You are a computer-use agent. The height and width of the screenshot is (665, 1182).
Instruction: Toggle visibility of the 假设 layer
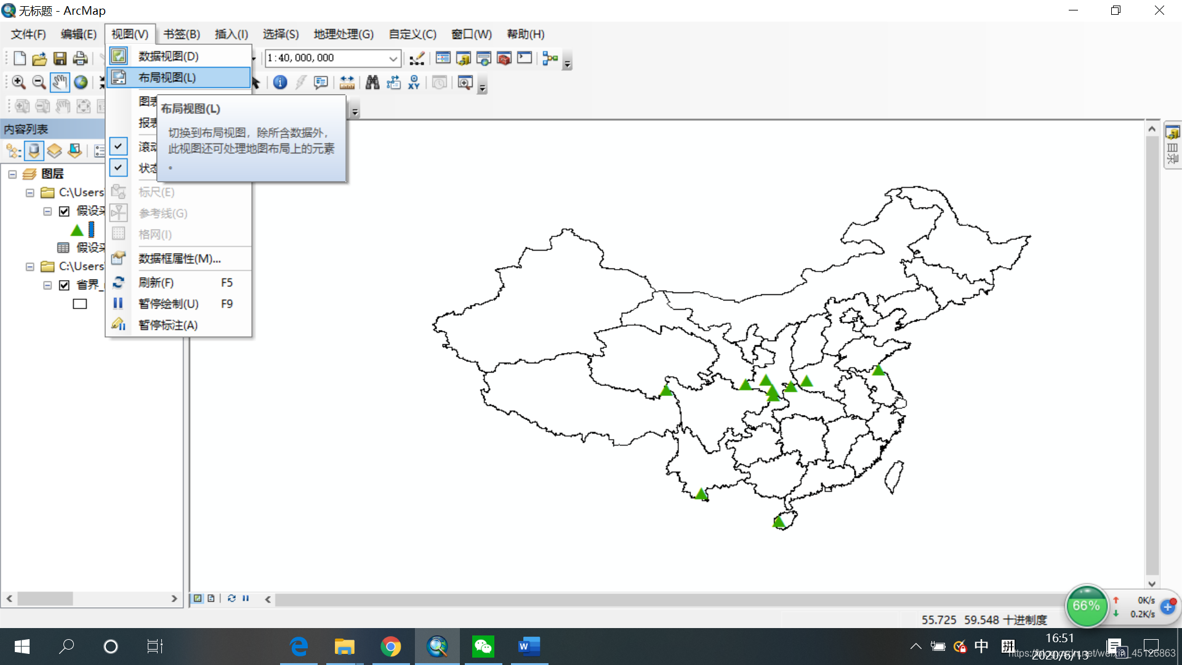64,211
